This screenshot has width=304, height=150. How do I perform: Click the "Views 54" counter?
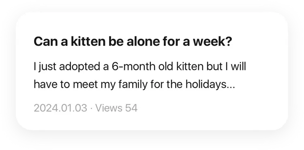(116, 108)
